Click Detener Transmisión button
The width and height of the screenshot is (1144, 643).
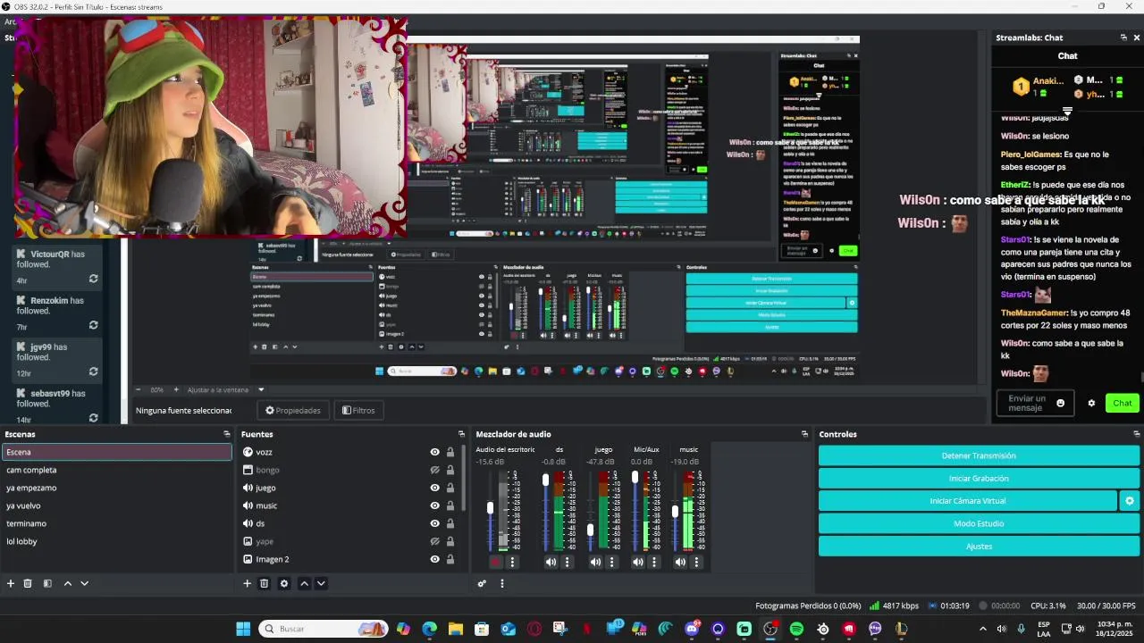(x=979, y=455)
